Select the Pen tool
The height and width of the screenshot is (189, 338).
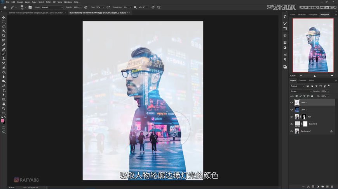(x=3, y=86)
